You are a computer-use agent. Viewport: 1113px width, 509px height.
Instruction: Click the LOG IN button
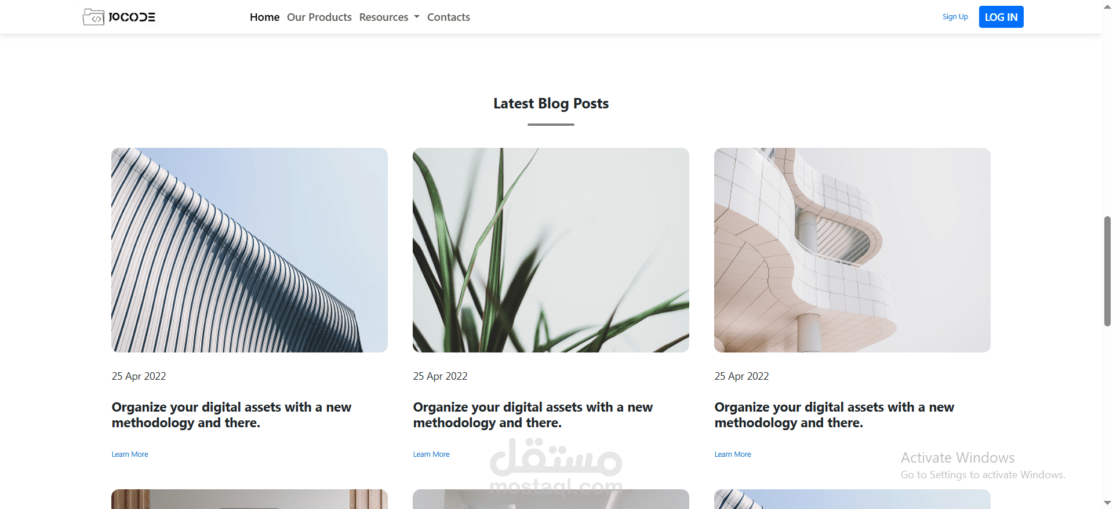pos(1001,17)
